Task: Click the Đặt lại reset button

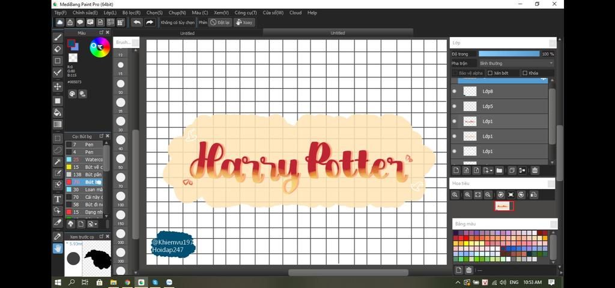Action: click(x=220, y=22)
